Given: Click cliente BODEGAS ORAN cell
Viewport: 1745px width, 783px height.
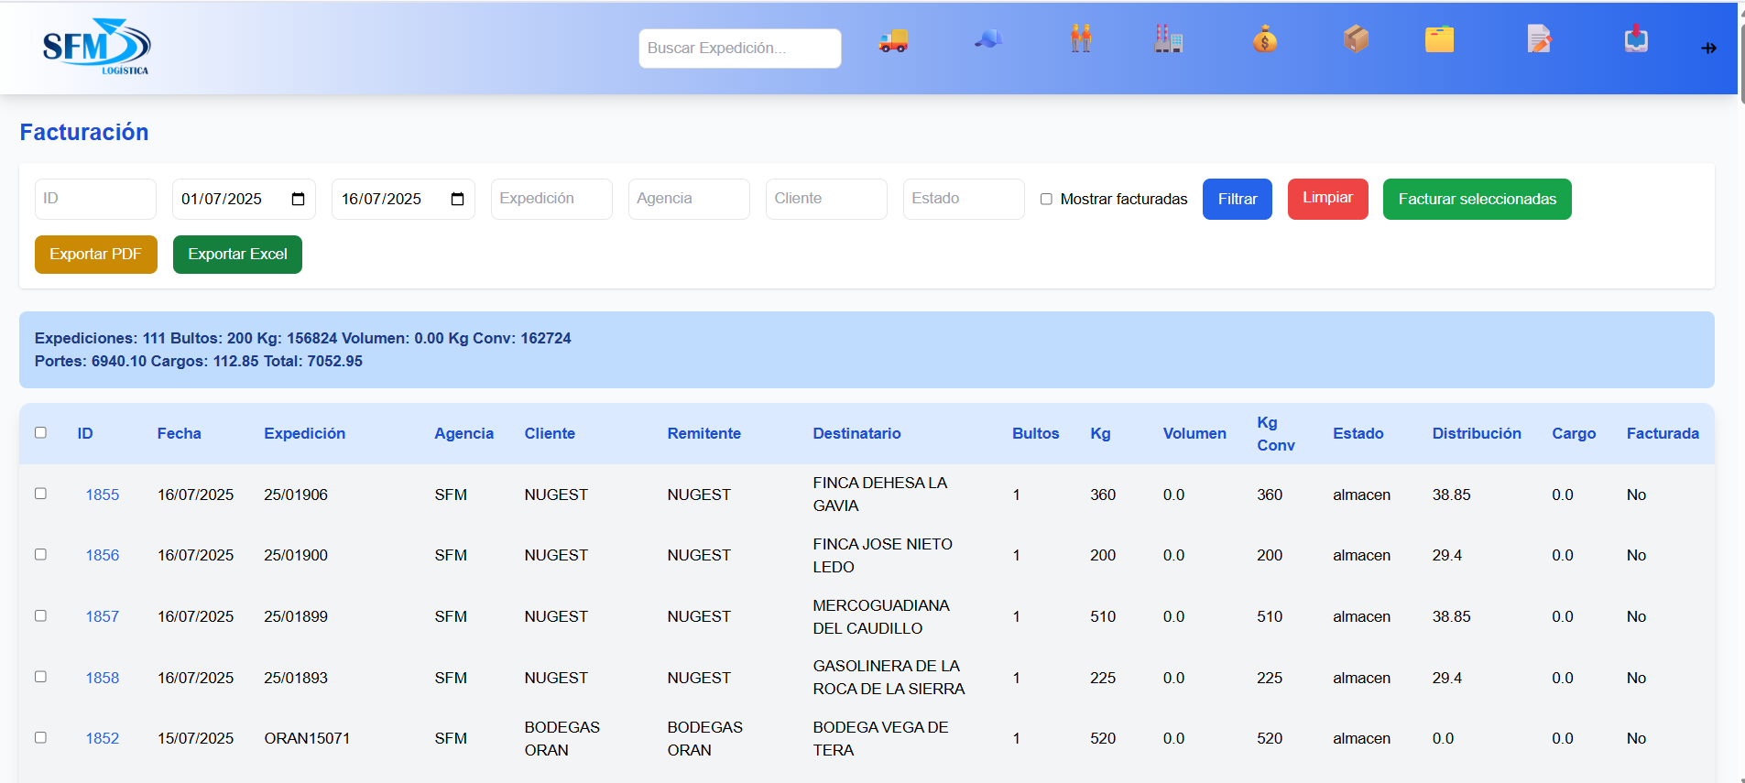Looking at the screenshot, I should coord(562,738).
